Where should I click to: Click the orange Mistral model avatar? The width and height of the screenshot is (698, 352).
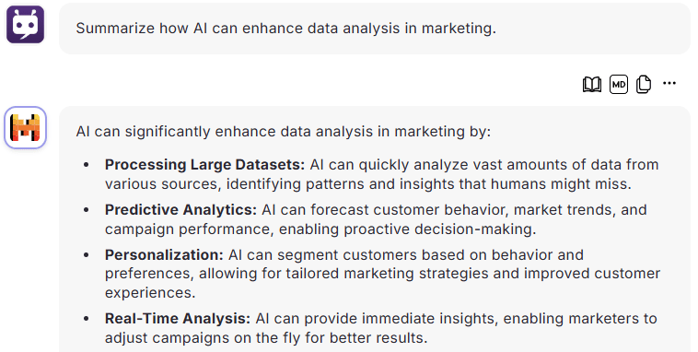click(26, 127)
